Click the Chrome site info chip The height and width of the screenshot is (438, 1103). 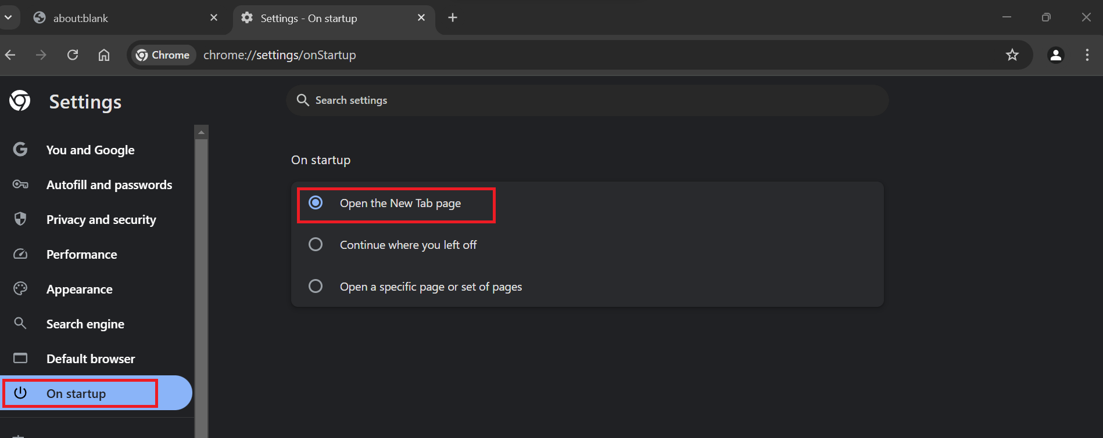point(163,55)
